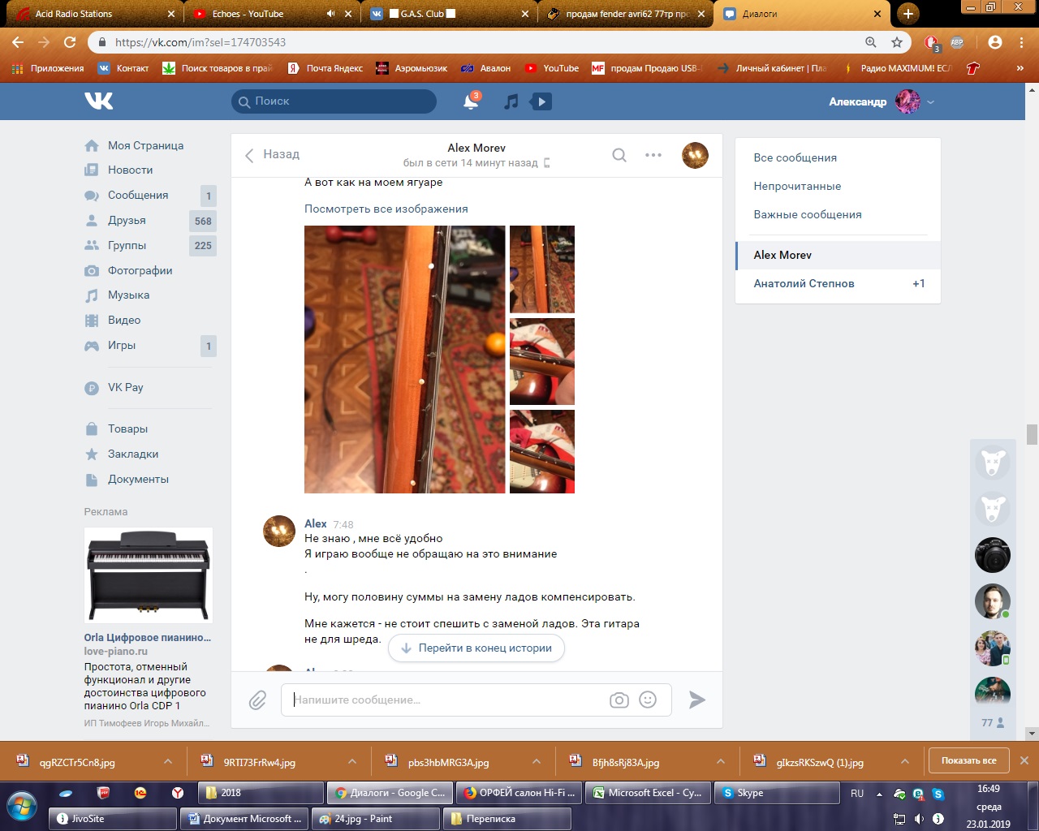Open a new browser tab
Image resolution: width=1039 pixels, height=831 pixels.
tap(908, 14)
